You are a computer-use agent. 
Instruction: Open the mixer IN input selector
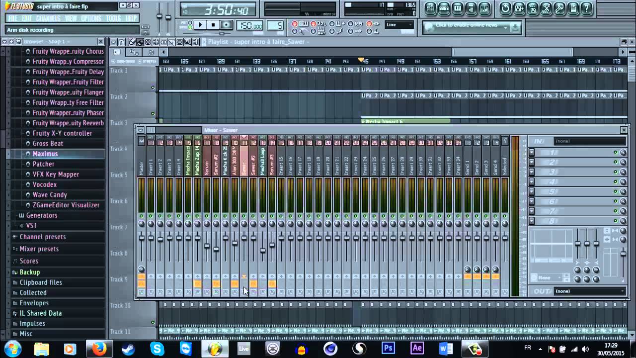click(590, 141)
